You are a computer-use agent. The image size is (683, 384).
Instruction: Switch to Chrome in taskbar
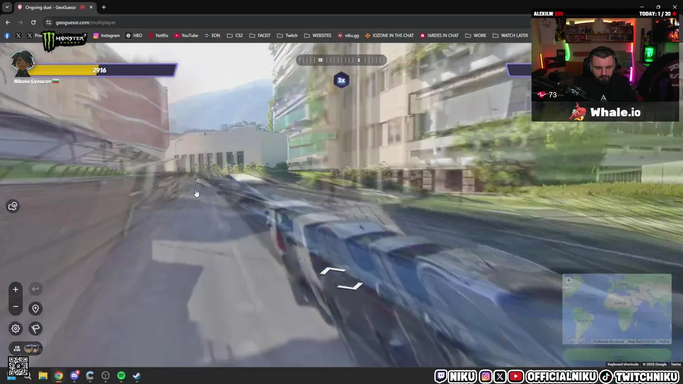[x=59, y=376]
